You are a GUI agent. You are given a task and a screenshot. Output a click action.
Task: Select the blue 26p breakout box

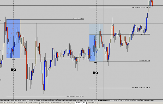(x=13, y=39)
